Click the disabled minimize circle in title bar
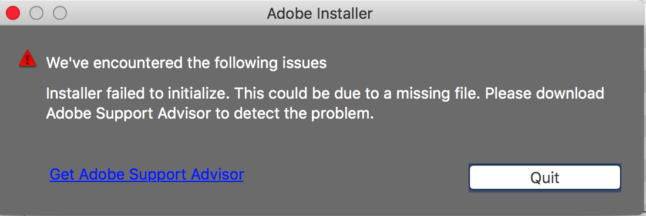Image resolution: width=646 pixels, height=216 pixels. (x=36, y=13)
